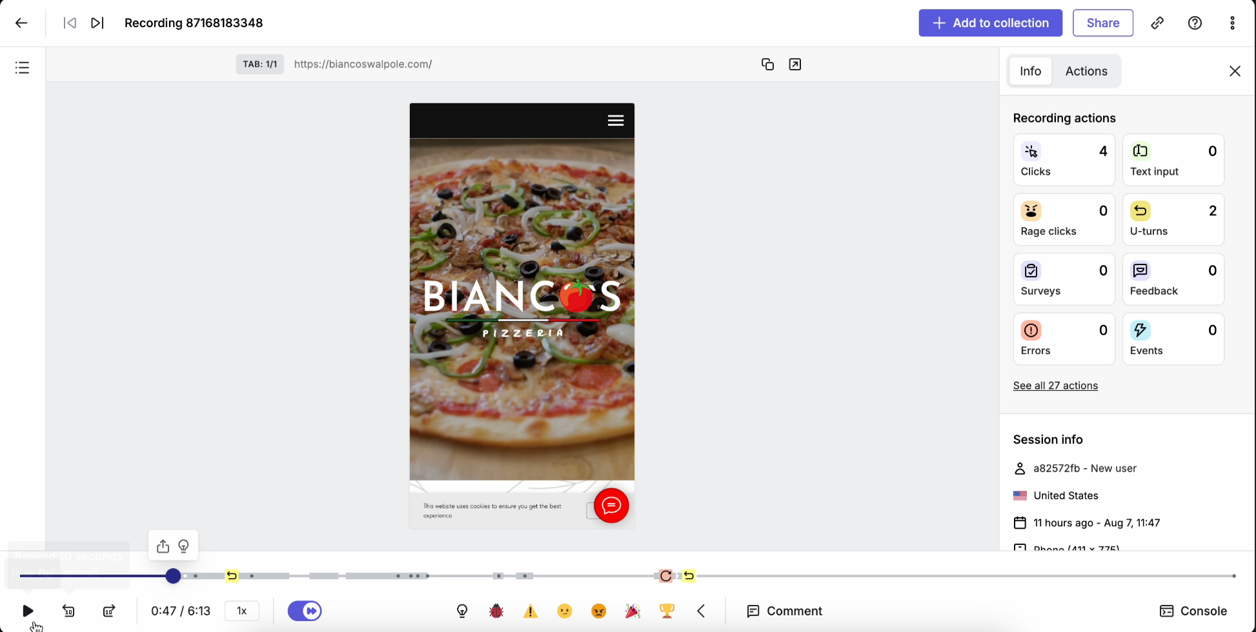Viewport: 1256px width, 632px height.
Task: Add a warning triangle reaction
Action: pyautogui.click(x=531, y=611)
